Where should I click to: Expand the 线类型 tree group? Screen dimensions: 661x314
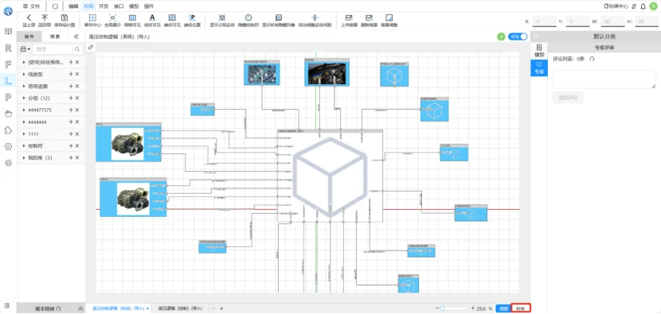click(x=24, y=74)
